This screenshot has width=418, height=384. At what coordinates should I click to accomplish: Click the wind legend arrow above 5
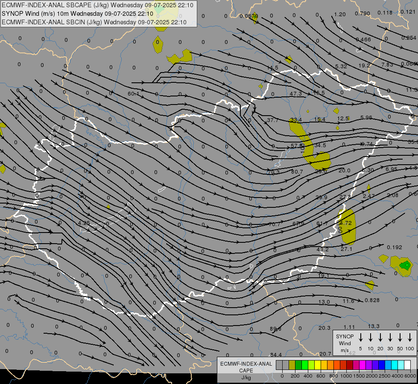point(360,337)
